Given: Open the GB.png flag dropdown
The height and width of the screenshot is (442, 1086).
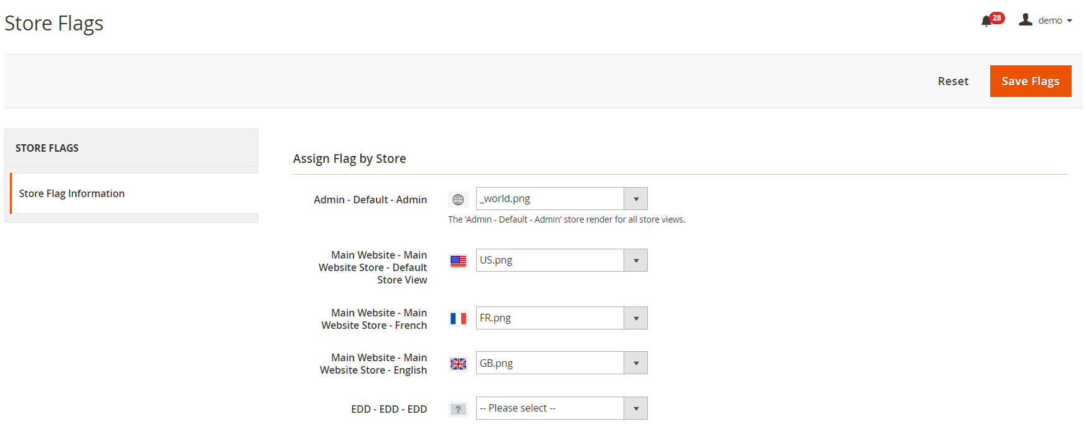Looking at the screenshot, I should [x=561, y=363].
